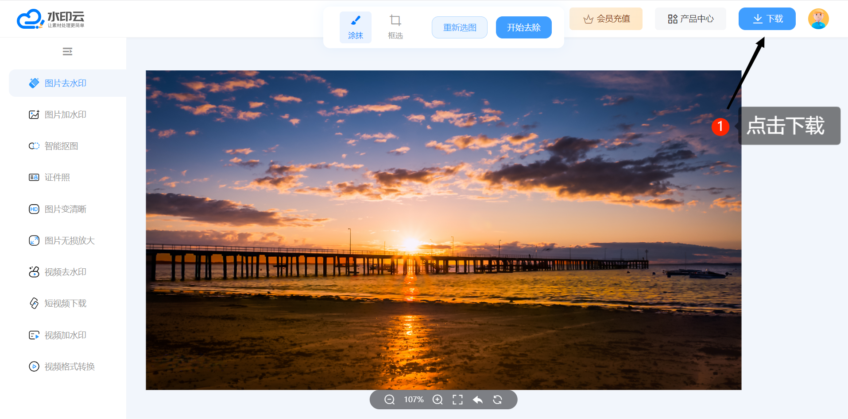Click 会员充值 membership recharge button
Image resolution: width=848 pixels, height=419 pixels.
606,19
